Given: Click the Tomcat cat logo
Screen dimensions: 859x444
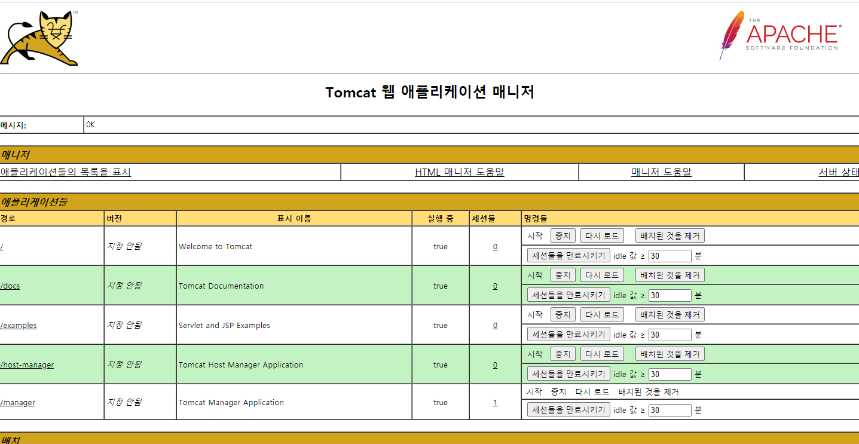Looking at the screenshot, I should tap(39, 38).
